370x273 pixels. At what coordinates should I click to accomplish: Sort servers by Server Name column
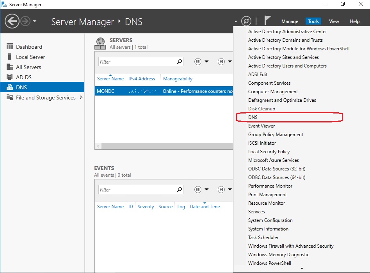pyautogui.click(x=110, y=79)
